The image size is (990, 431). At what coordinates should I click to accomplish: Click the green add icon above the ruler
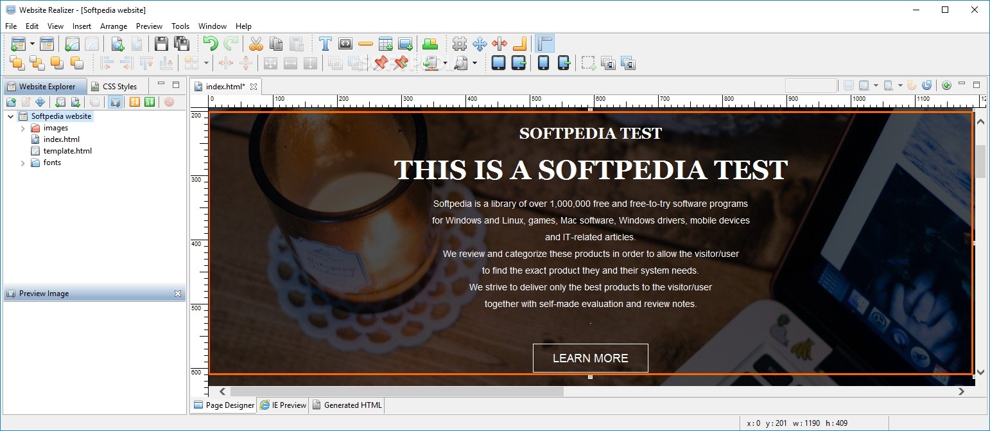946,85
